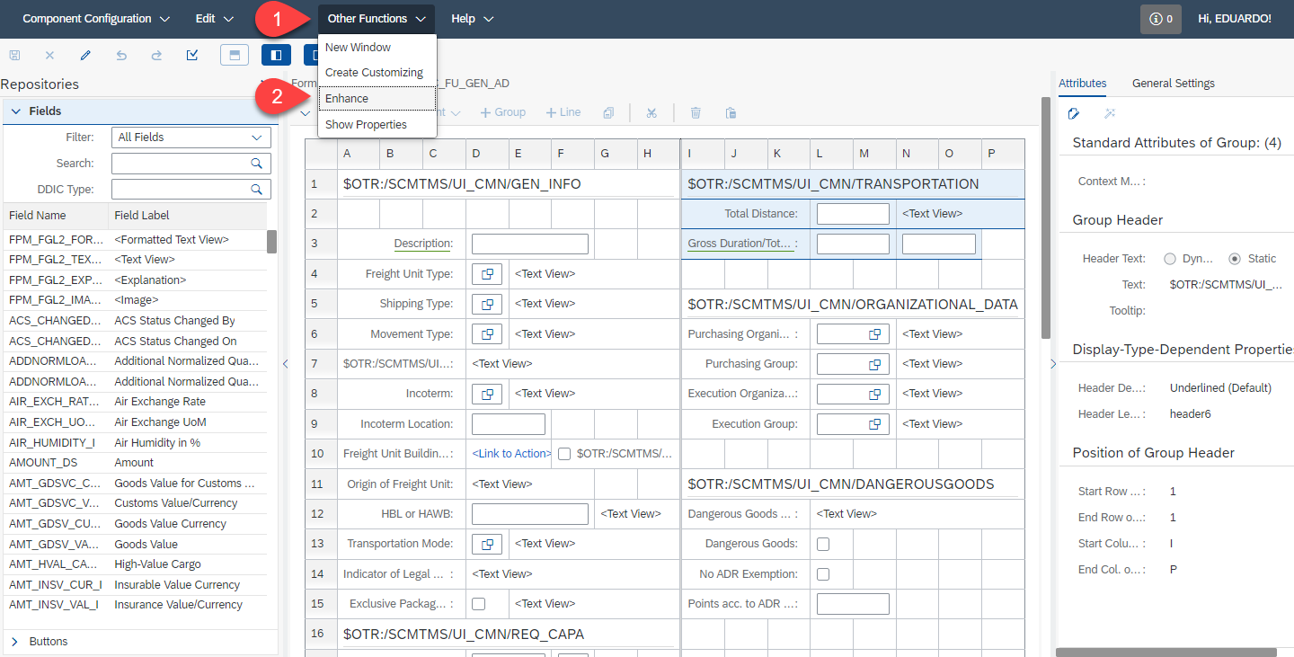This screenshot has width=1294, height=657.
Task: Select the Static header text radio
Action: (1235, 259)
